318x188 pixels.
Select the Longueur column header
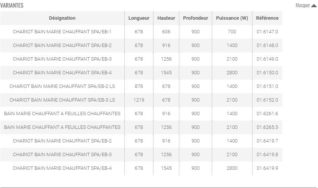[139, 18]
